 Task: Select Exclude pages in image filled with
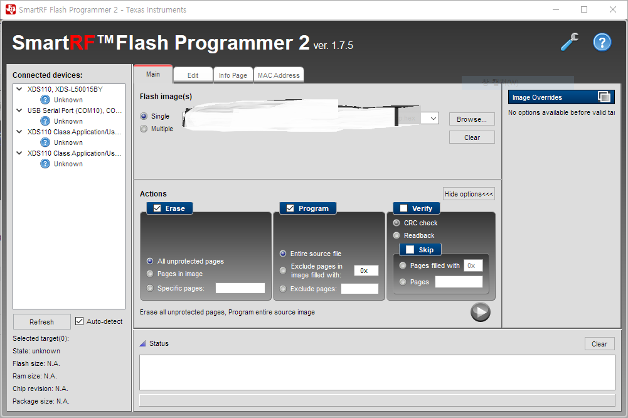tap(283, 271)
